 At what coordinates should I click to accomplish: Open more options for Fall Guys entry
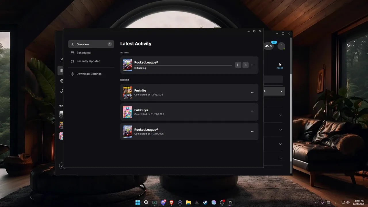click(253, 112)
